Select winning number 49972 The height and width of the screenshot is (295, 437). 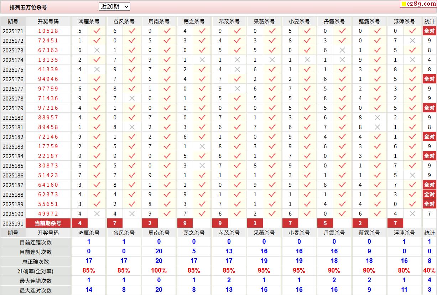pyautogui.click(x=48, y=214)
